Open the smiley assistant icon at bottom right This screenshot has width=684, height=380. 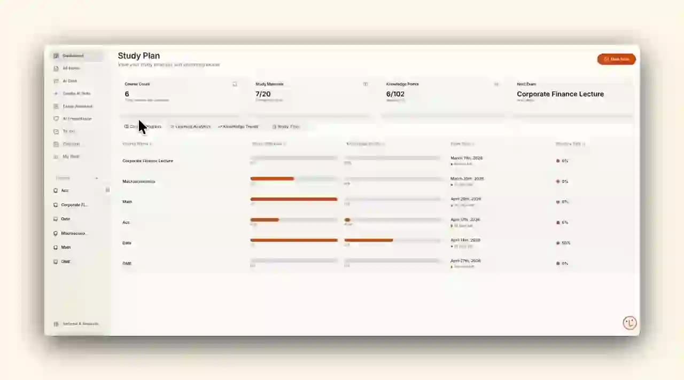coord(630,322)
